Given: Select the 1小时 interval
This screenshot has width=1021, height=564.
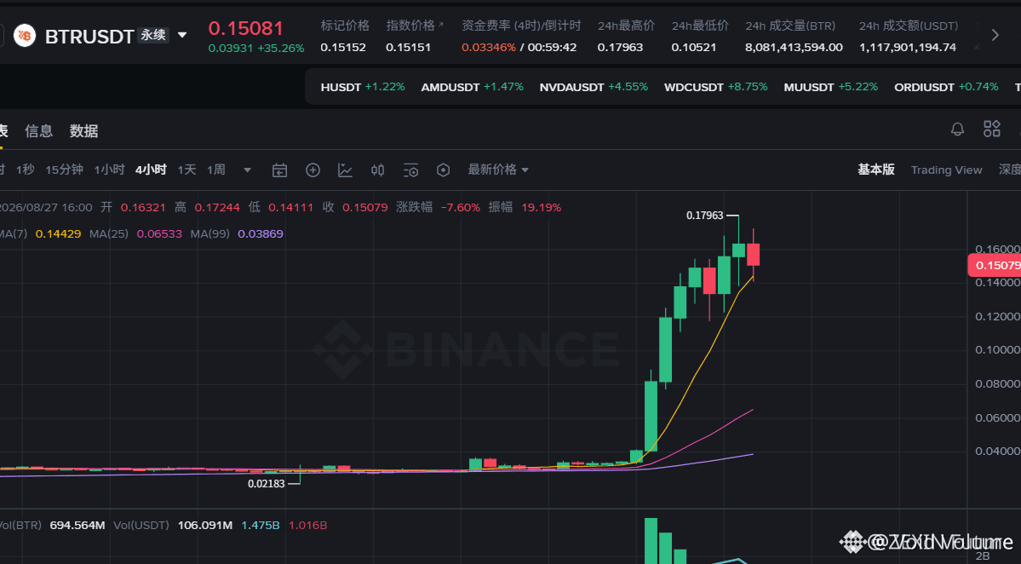Looking at the screenshot, I should (x=109, y=170).
